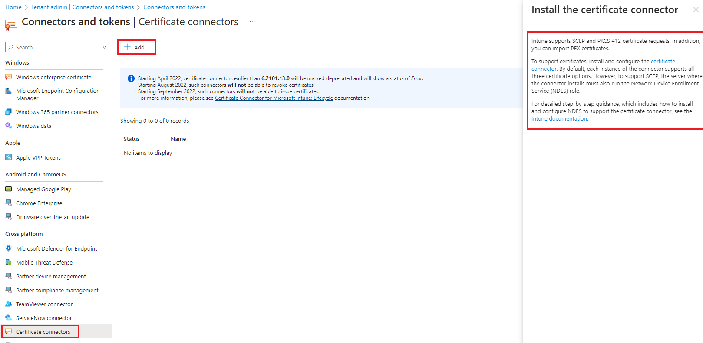Image resolution: width=703 pixels, height=343 pixels.
Task: Open the Windows data connector
Action: pyautogui.click(x=33, y=125)
